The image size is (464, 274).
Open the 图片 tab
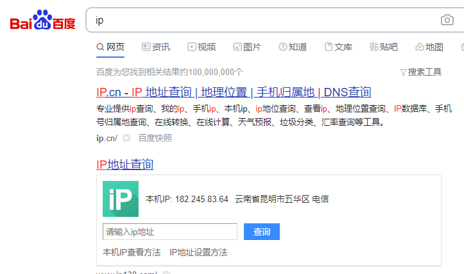(x=247, y=47)
